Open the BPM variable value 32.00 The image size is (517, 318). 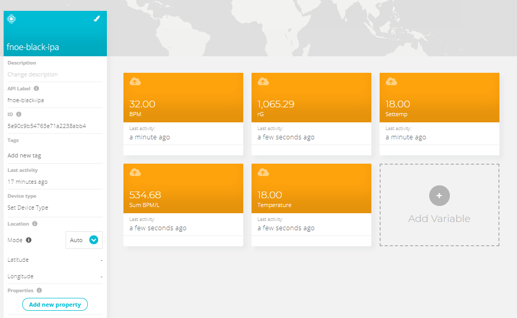[x=142, y=104]
